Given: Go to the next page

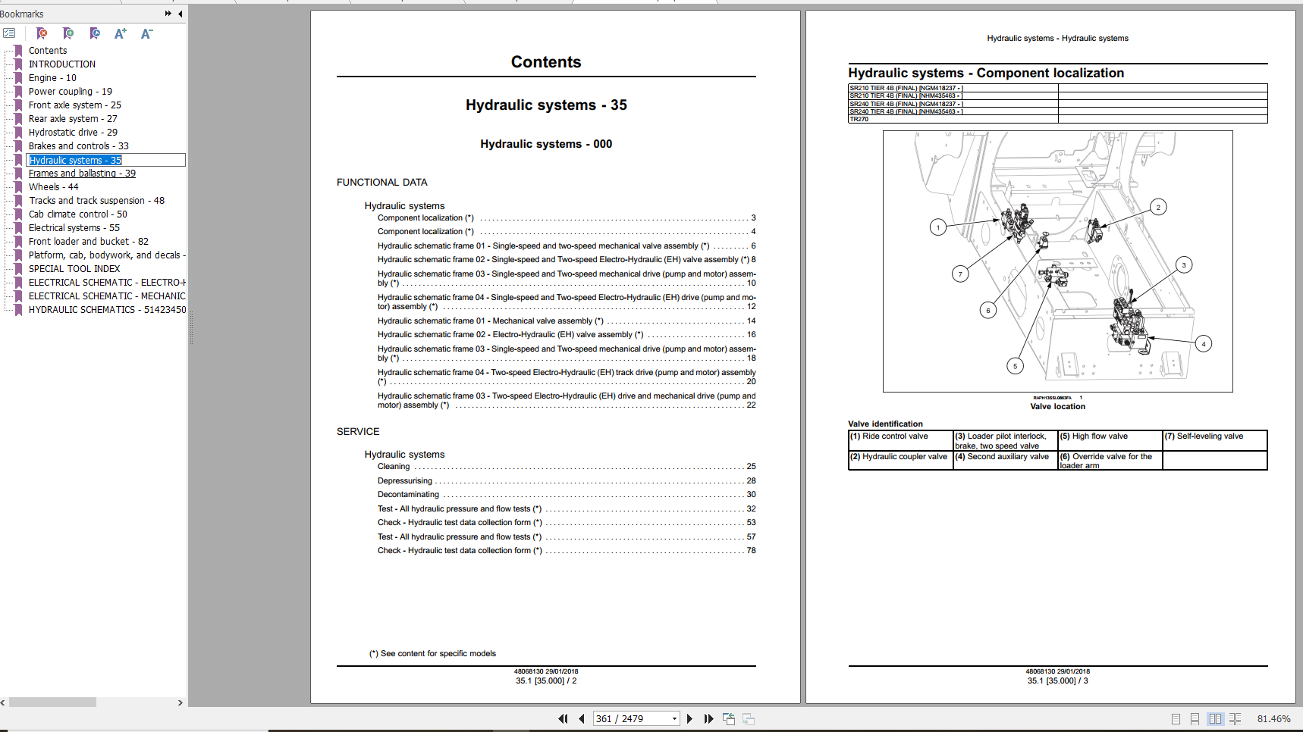Looking at the screenshot, I should coord(689,718).
